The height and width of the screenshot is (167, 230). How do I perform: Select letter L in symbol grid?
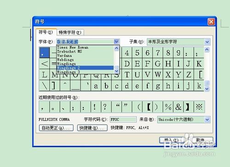(x=45, y=75)
